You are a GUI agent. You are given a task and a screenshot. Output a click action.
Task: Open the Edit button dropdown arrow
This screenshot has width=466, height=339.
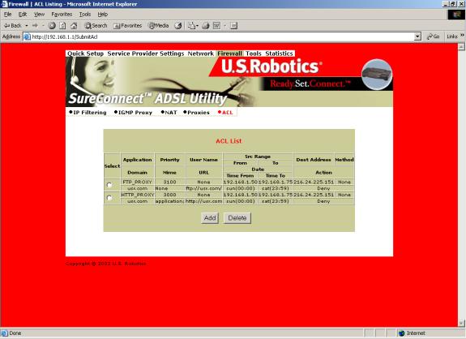pos(225,26)
